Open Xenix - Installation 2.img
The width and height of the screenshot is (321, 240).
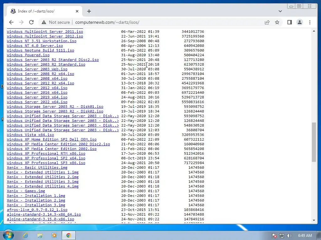pos(36,200)
